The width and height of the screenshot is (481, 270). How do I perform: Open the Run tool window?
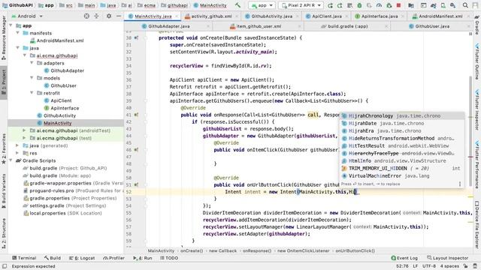point(143,258)
